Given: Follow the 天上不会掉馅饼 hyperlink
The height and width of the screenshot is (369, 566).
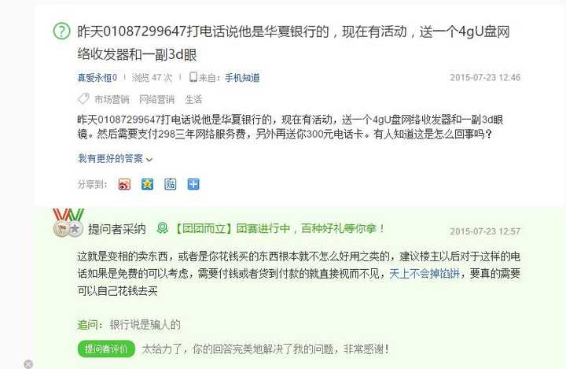Looking at the screenshot, I should 424,274.
